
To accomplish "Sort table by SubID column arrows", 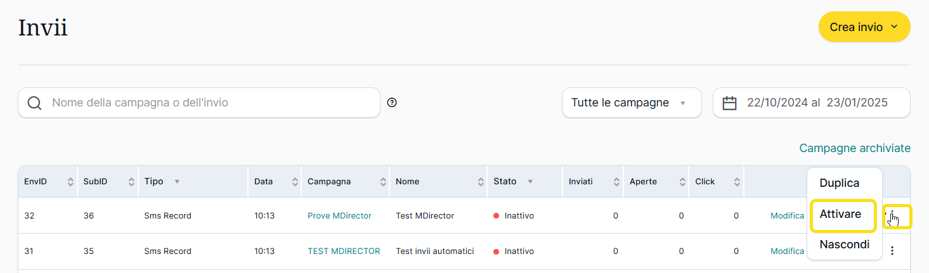I will pos(131,182).
